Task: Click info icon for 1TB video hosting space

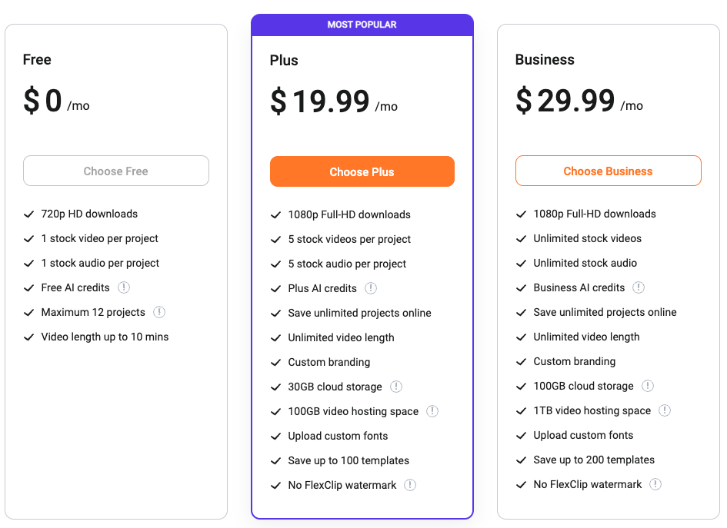Action: [665, 410]
